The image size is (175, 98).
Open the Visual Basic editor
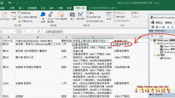4,16
